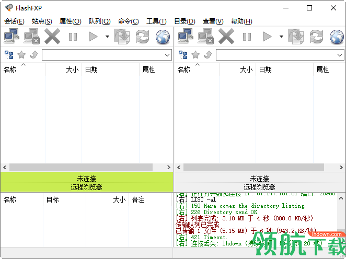The height and width of the screenshot is (259, 346).
Task: Click log window scroll up arrow
Action: pos(341,198)
